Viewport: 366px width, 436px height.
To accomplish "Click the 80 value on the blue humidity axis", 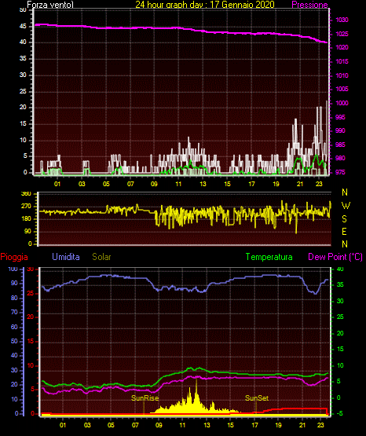I will [x=14, y=298].
